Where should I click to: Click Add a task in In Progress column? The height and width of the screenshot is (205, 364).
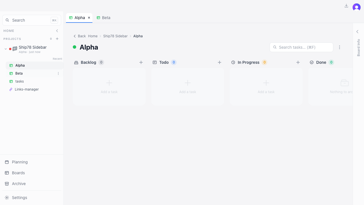click(x=266, y=87)
